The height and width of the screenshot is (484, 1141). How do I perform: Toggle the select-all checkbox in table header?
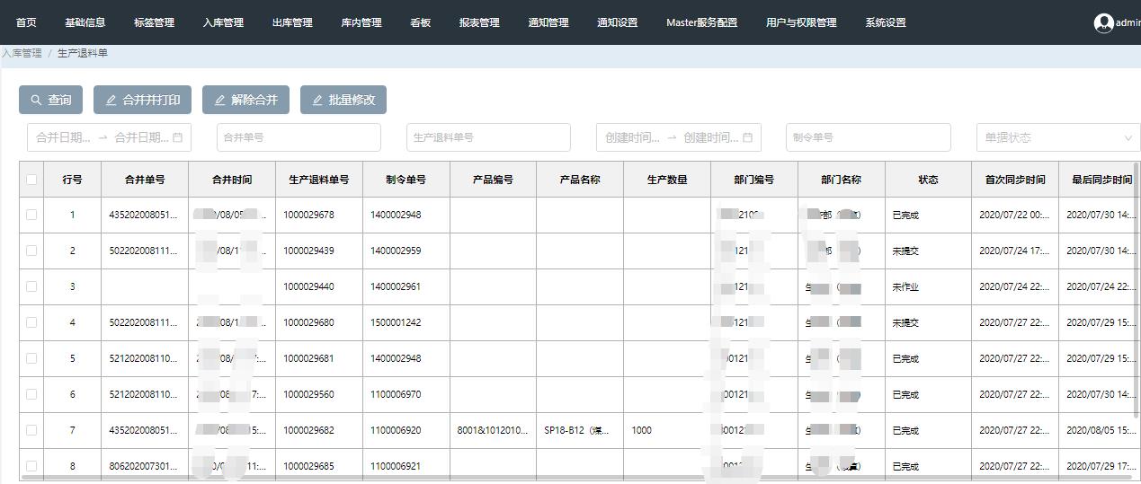point(31,180)
